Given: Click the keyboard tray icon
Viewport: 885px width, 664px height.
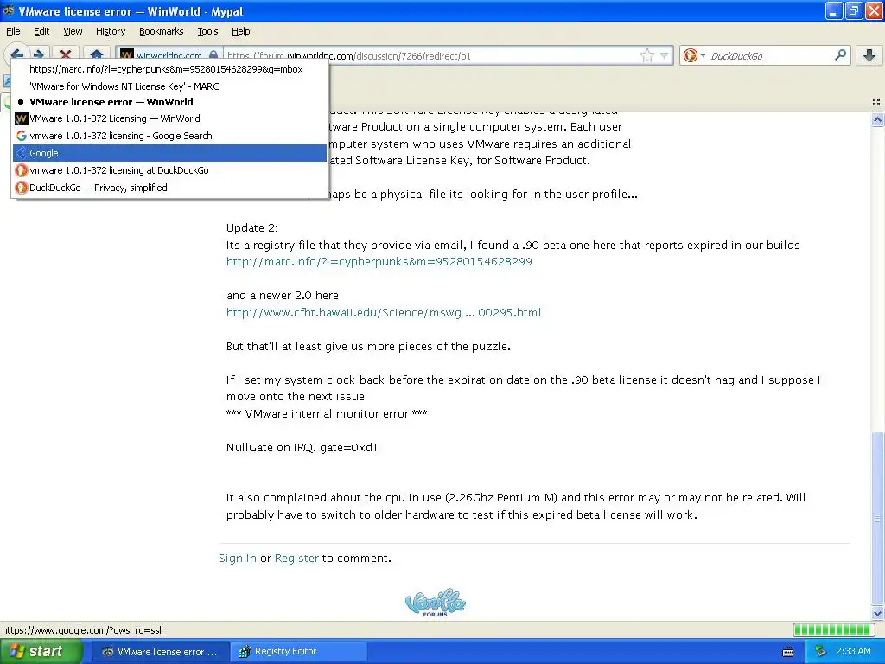Looking at the screenshot, I should click(x=788, y=652).
